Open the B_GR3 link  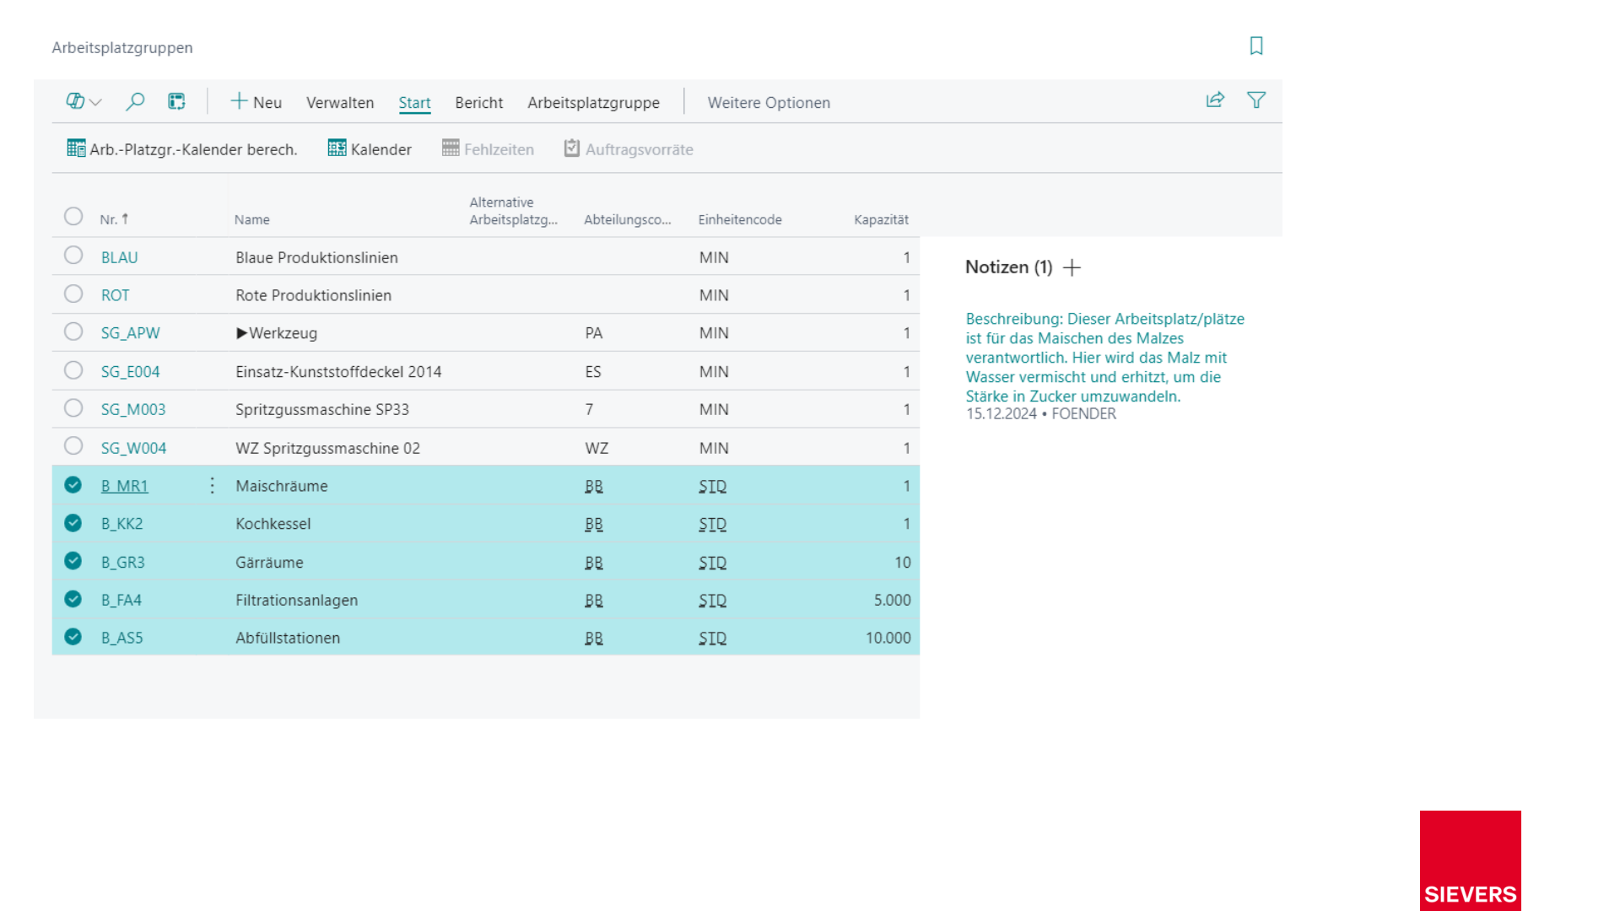point(122,563)
